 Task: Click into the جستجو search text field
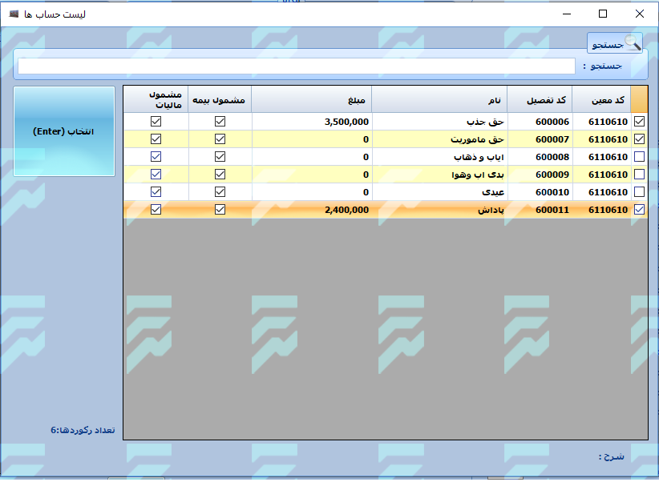297,66
